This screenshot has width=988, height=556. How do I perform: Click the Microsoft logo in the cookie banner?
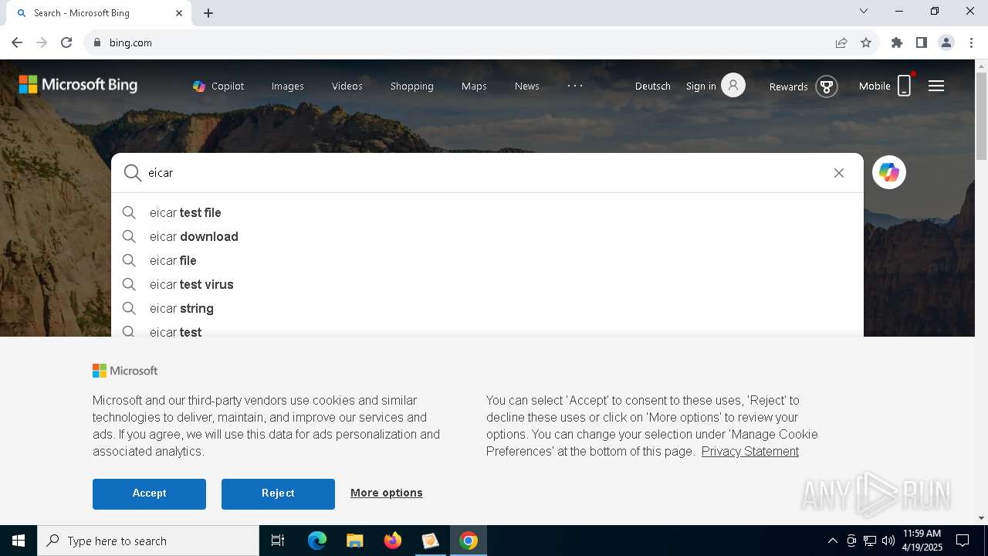coord(125,371)
